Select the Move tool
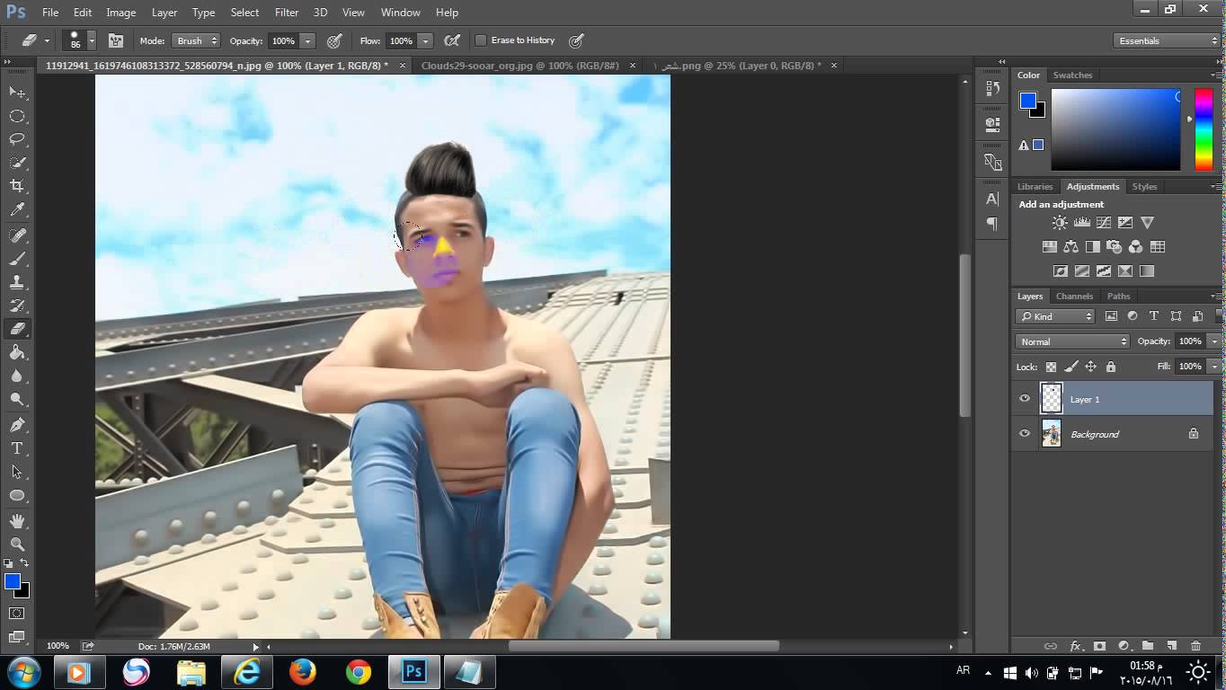This screenshot has height=690, width=1226. [x=17, y=93]
